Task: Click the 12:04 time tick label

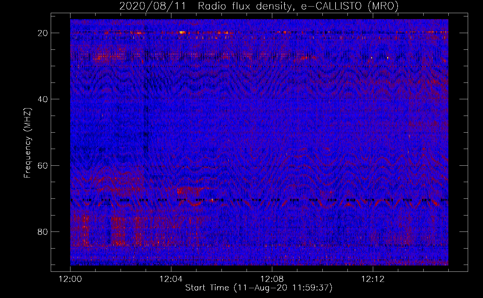Action: (171, 279)
